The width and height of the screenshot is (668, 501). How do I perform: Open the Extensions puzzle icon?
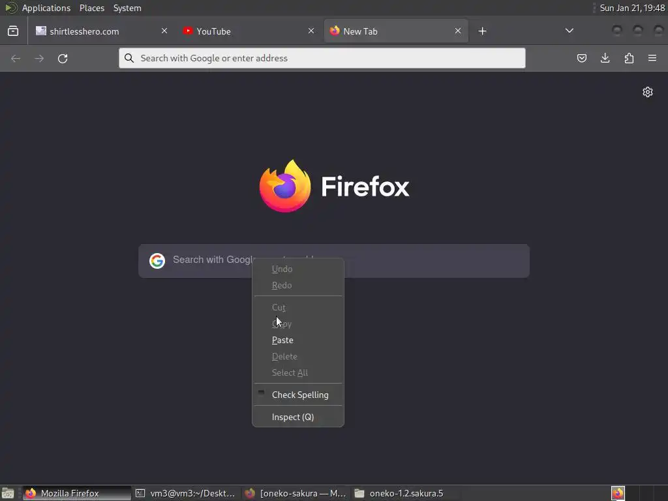pos(629,58)
